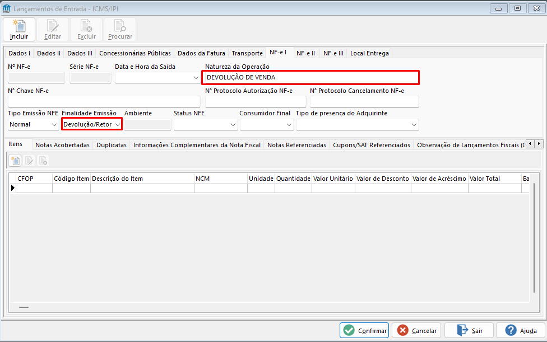Click Nº Protocolo Autorização NF-e field
This screenshot has height=342, width=547.
pos(256,101)
